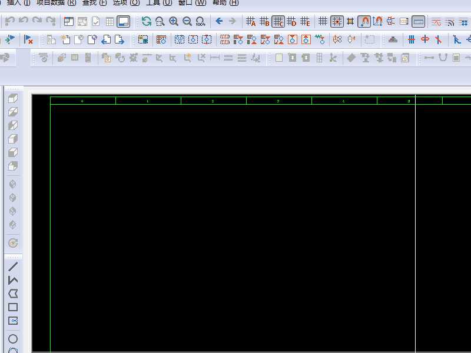
Task: Click the rotate viewpoint orange-eye icon
Action: pyautogui.click(x=13, y=243)
